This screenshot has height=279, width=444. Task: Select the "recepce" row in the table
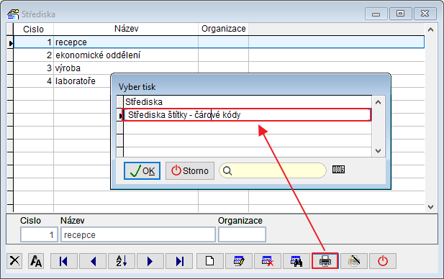point(219,42)
